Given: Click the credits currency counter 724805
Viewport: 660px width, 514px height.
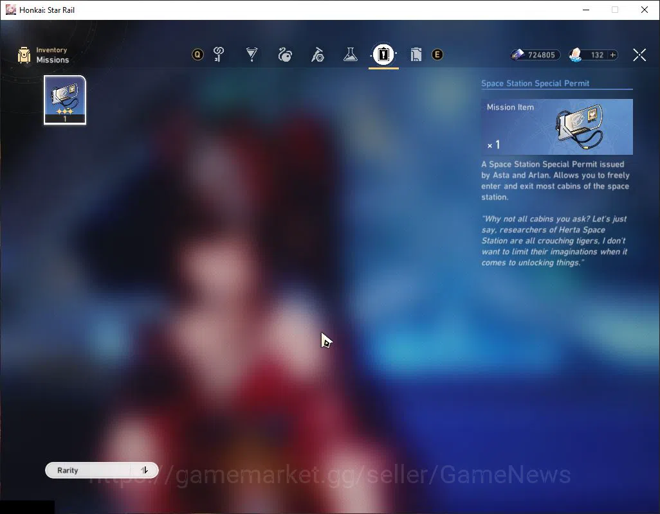Looking at the screenshot, I should tap(541, 55).
